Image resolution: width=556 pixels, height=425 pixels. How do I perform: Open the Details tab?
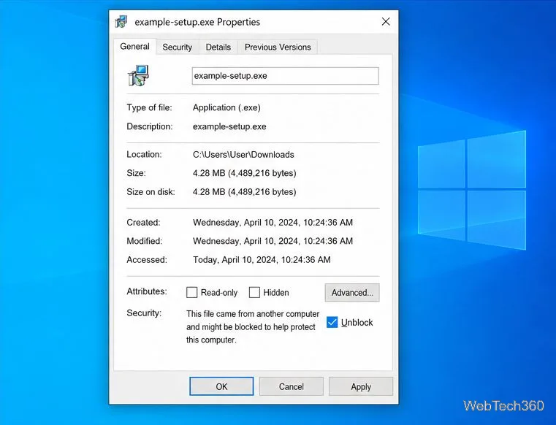pyautogui.click(x=218, y=47)
